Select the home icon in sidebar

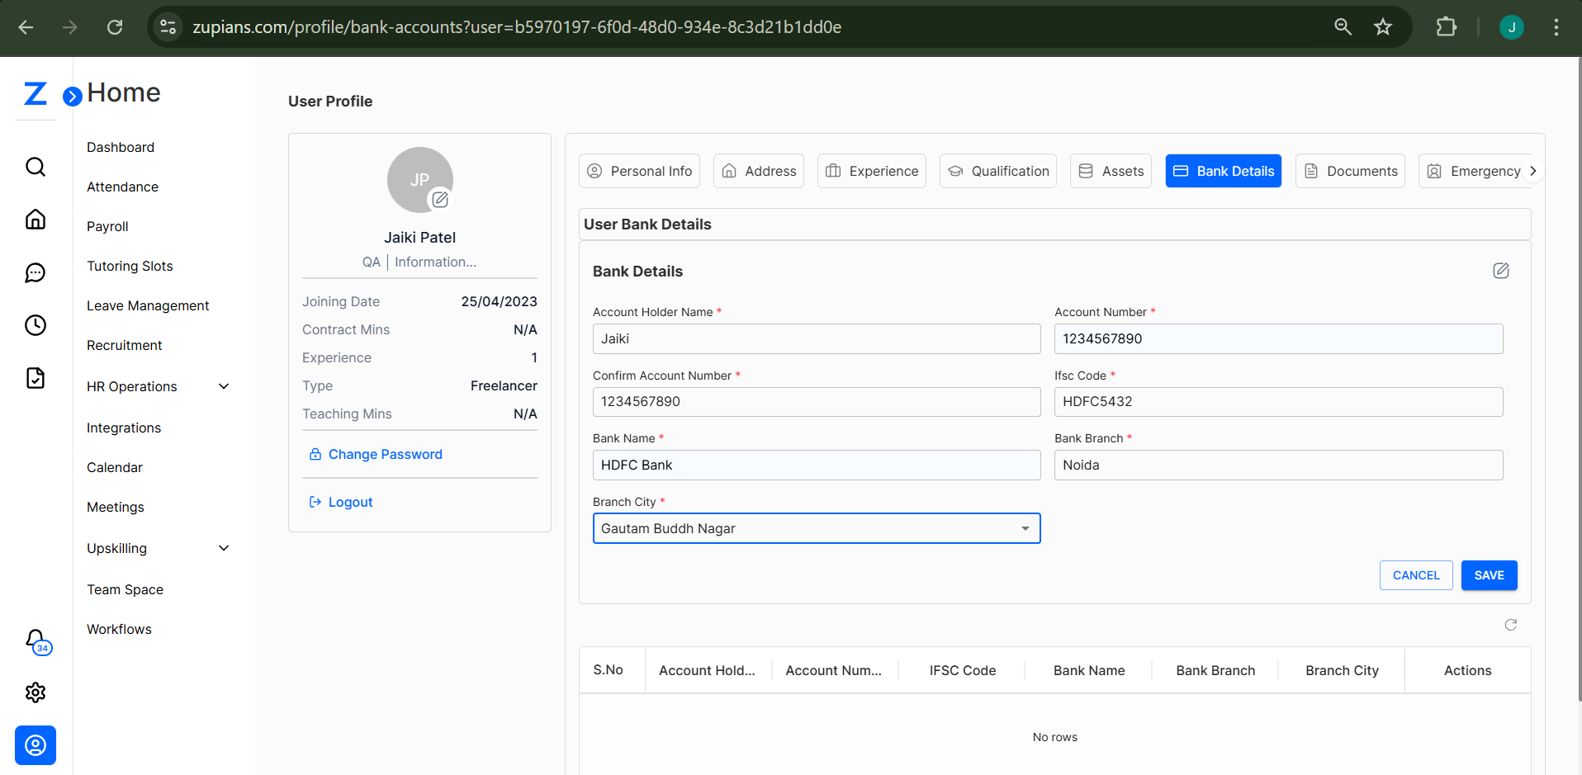coord(36,219)
